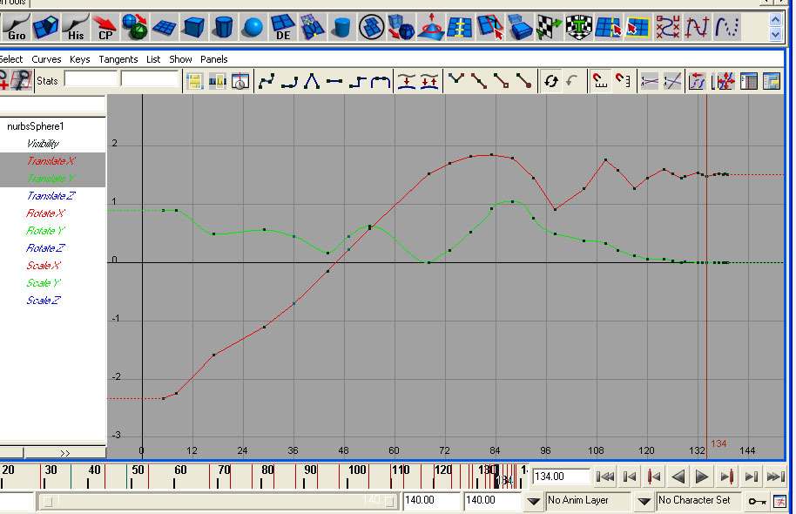
Task: Click the center view on current time icon
Action: (239, 81)
